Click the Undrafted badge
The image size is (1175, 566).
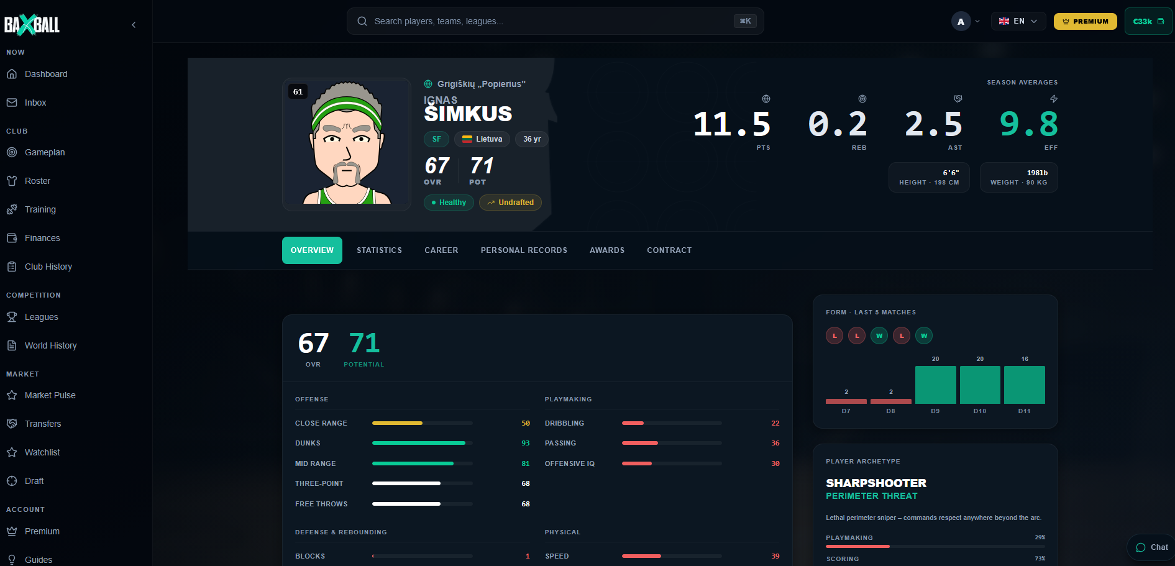pos(510,203)
